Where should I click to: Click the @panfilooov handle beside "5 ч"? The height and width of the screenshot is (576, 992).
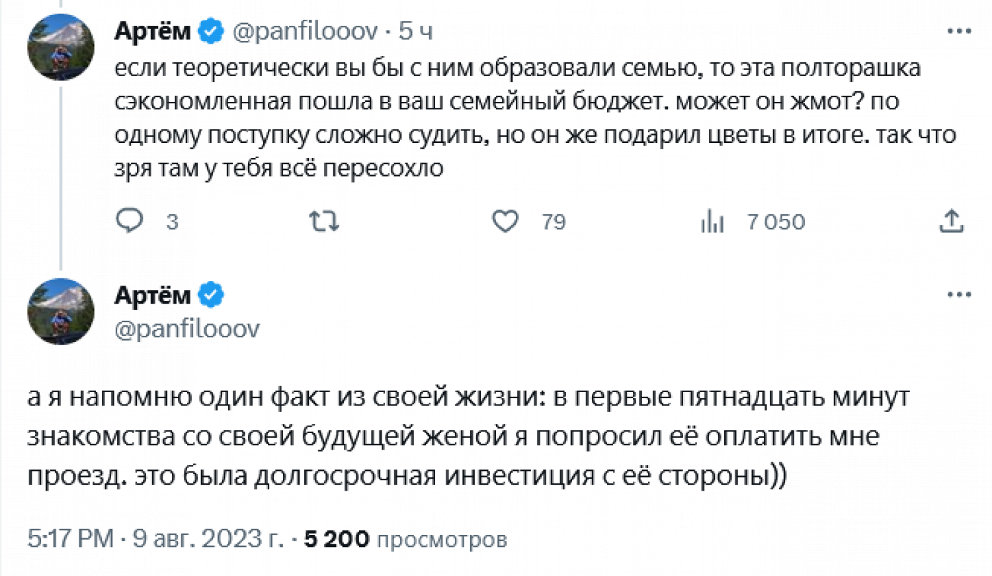(305, 31)
